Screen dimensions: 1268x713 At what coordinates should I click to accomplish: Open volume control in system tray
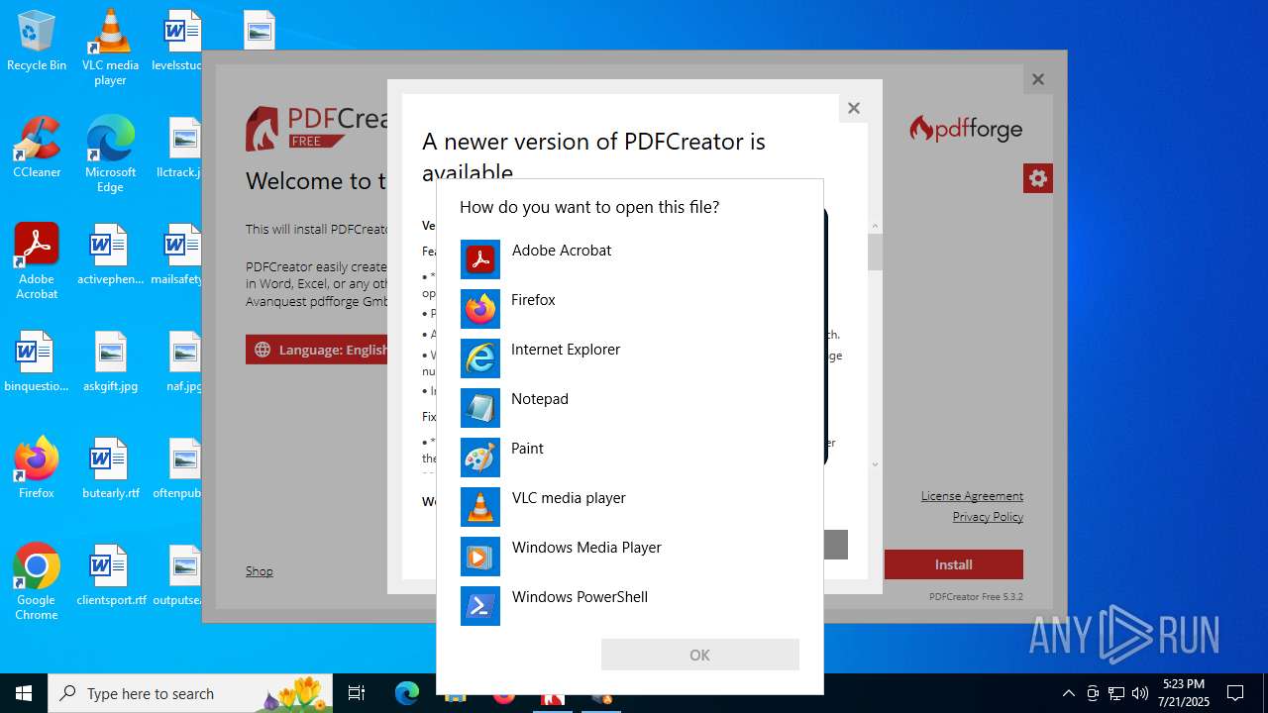click(1140, 693)
